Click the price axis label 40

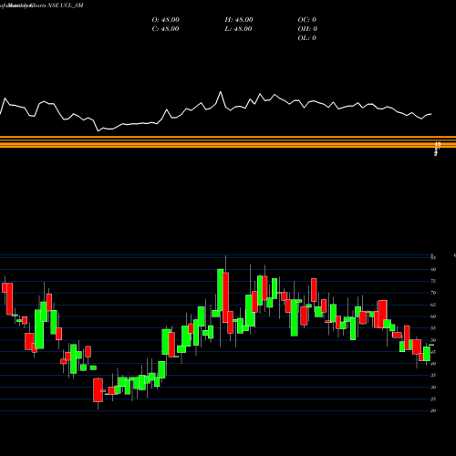click(x=433, y=364)
